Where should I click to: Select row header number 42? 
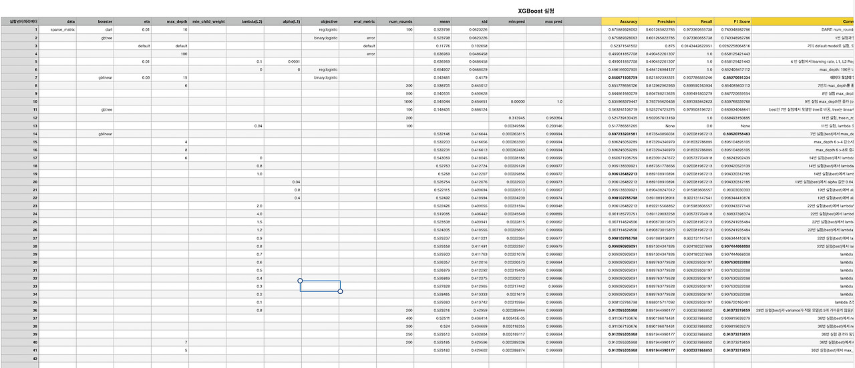[x=19, y=358]
